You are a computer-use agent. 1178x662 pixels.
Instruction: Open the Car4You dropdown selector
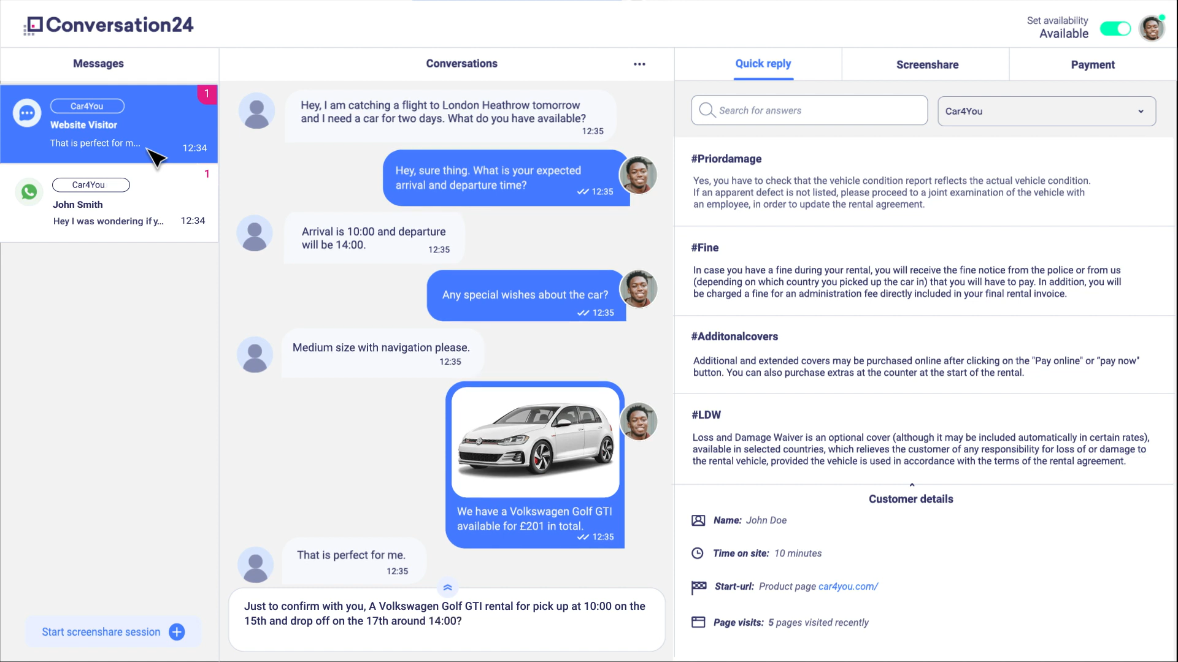tap(1046, 111)
